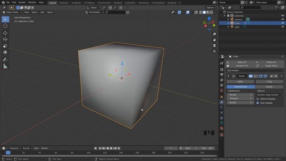Click the pan view hand icon
Screen dimensions: 286x161
(214, 40)
